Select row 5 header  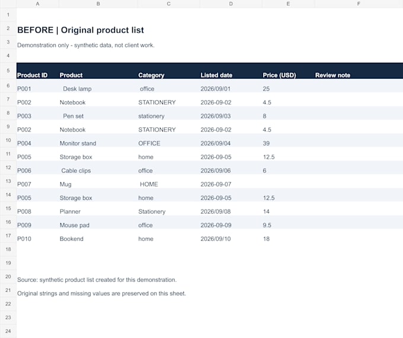coord(8,70)
